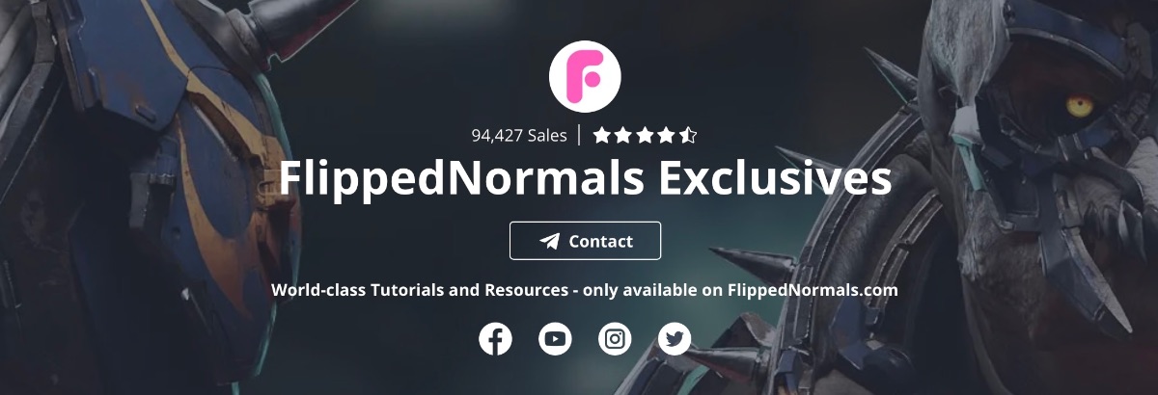Open the FlippedNormals Facebook page icon

point(495,338)
